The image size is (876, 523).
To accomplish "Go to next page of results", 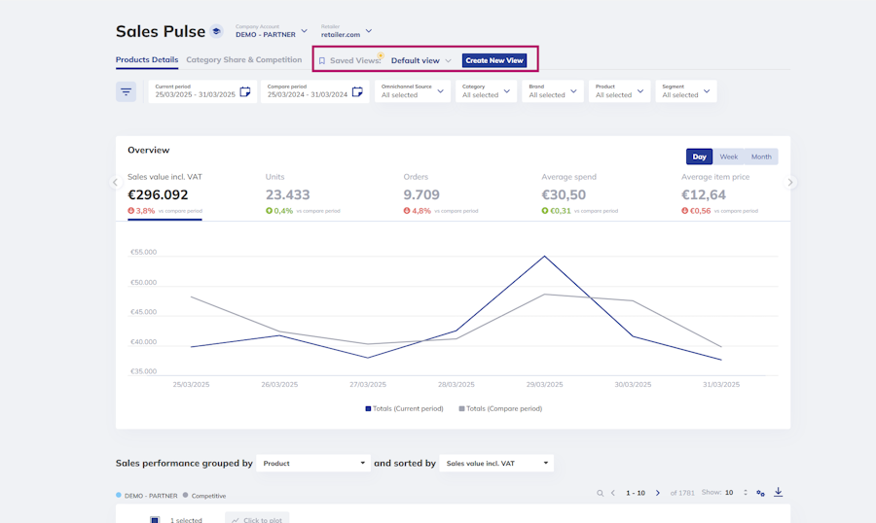I will [x=658, y=493].
